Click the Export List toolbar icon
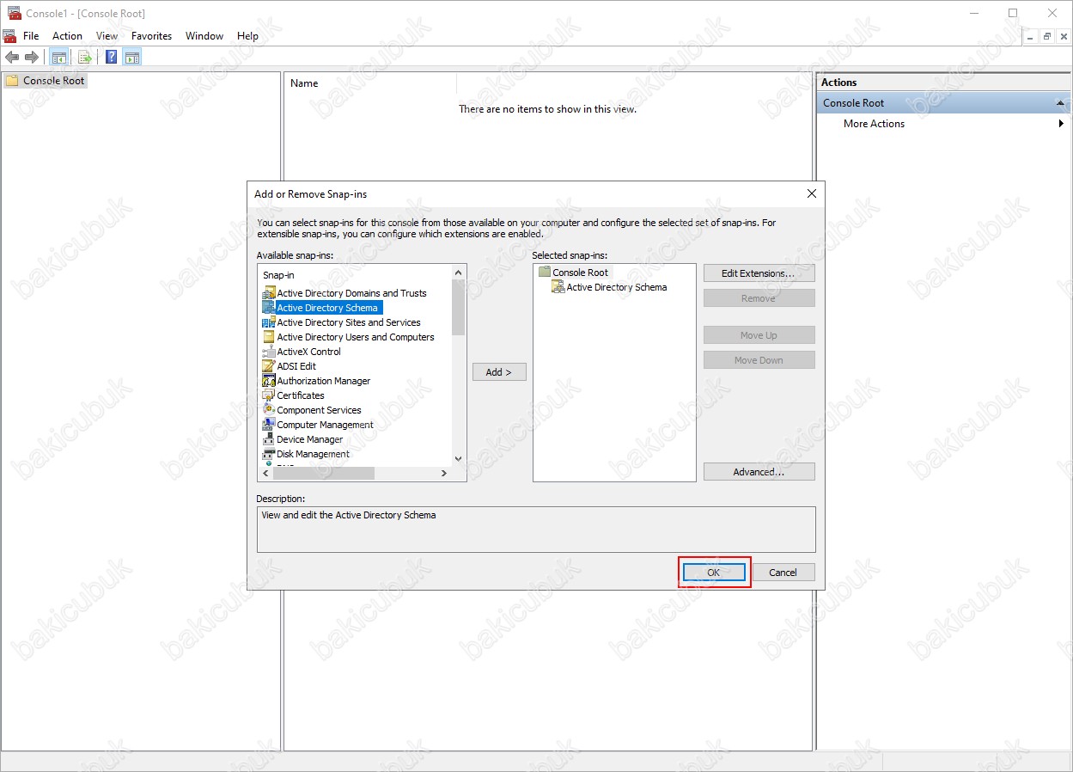This screenshot has height=772, width=1073. click(x=84, y=58)
